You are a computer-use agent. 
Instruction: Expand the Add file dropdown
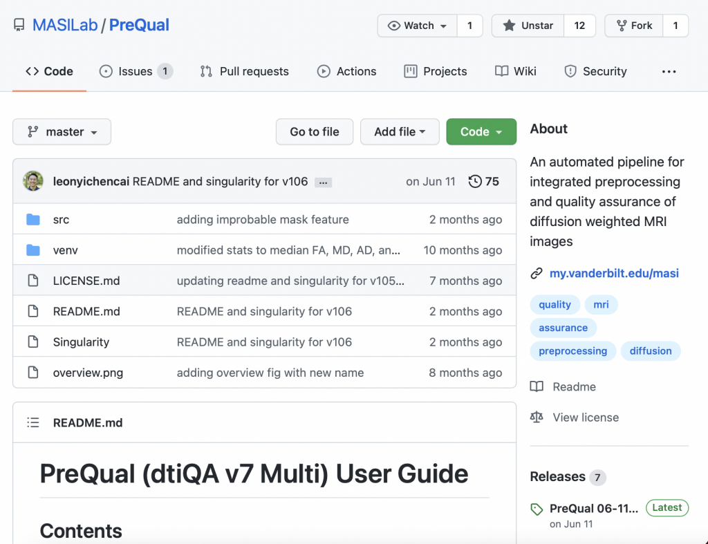point(400,132)
